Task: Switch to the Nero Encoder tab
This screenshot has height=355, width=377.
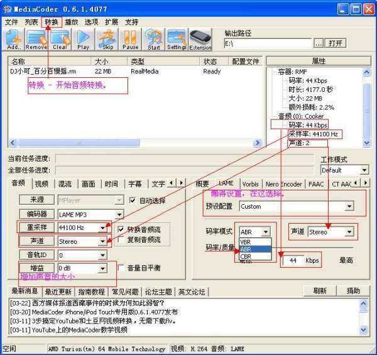Action: click(284, 184)
